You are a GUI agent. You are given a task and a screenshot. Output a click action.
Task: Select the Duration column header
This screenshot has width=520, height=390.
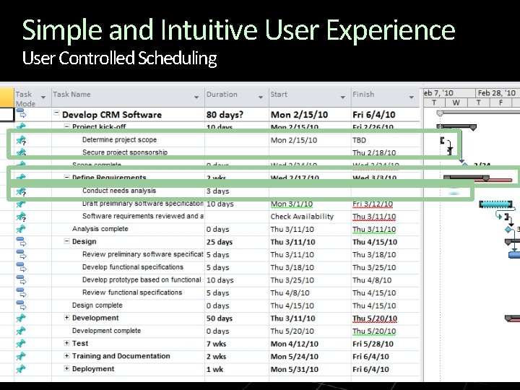[x=236, y=97]
